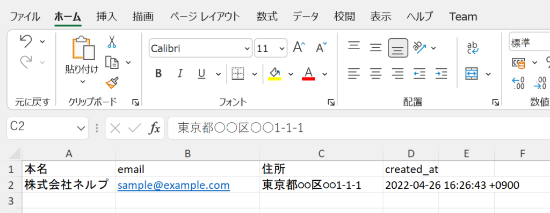
Task: Open 表示 tab
Action: click(x=381, y=16)
